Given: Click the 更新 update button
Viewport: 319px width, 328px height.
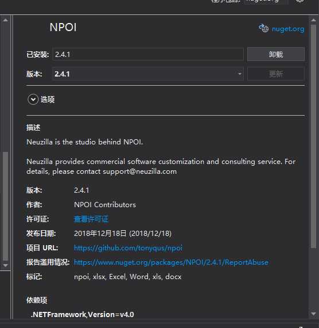Looking at the screenshot, I should point(276,74).
